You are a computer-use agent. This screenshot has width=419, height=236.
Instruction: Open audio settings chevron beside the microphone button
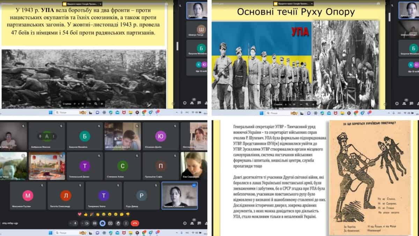click(x=71, y=223)
